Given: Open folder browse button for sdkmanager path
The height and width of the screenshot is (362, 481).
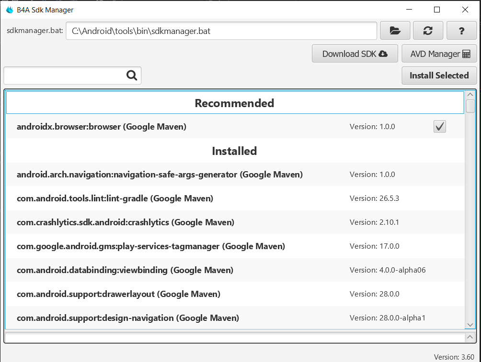Looking at the screenshot, I should pos(395,31).
